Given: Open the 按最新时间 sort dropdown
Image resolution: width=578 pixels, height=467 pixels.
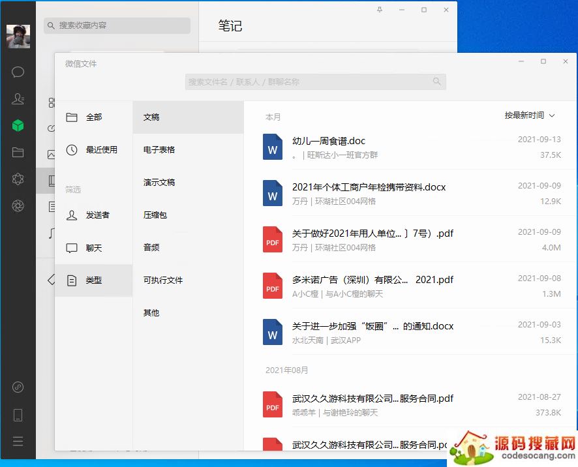Looking at the screenshot, I should [529, 115].
